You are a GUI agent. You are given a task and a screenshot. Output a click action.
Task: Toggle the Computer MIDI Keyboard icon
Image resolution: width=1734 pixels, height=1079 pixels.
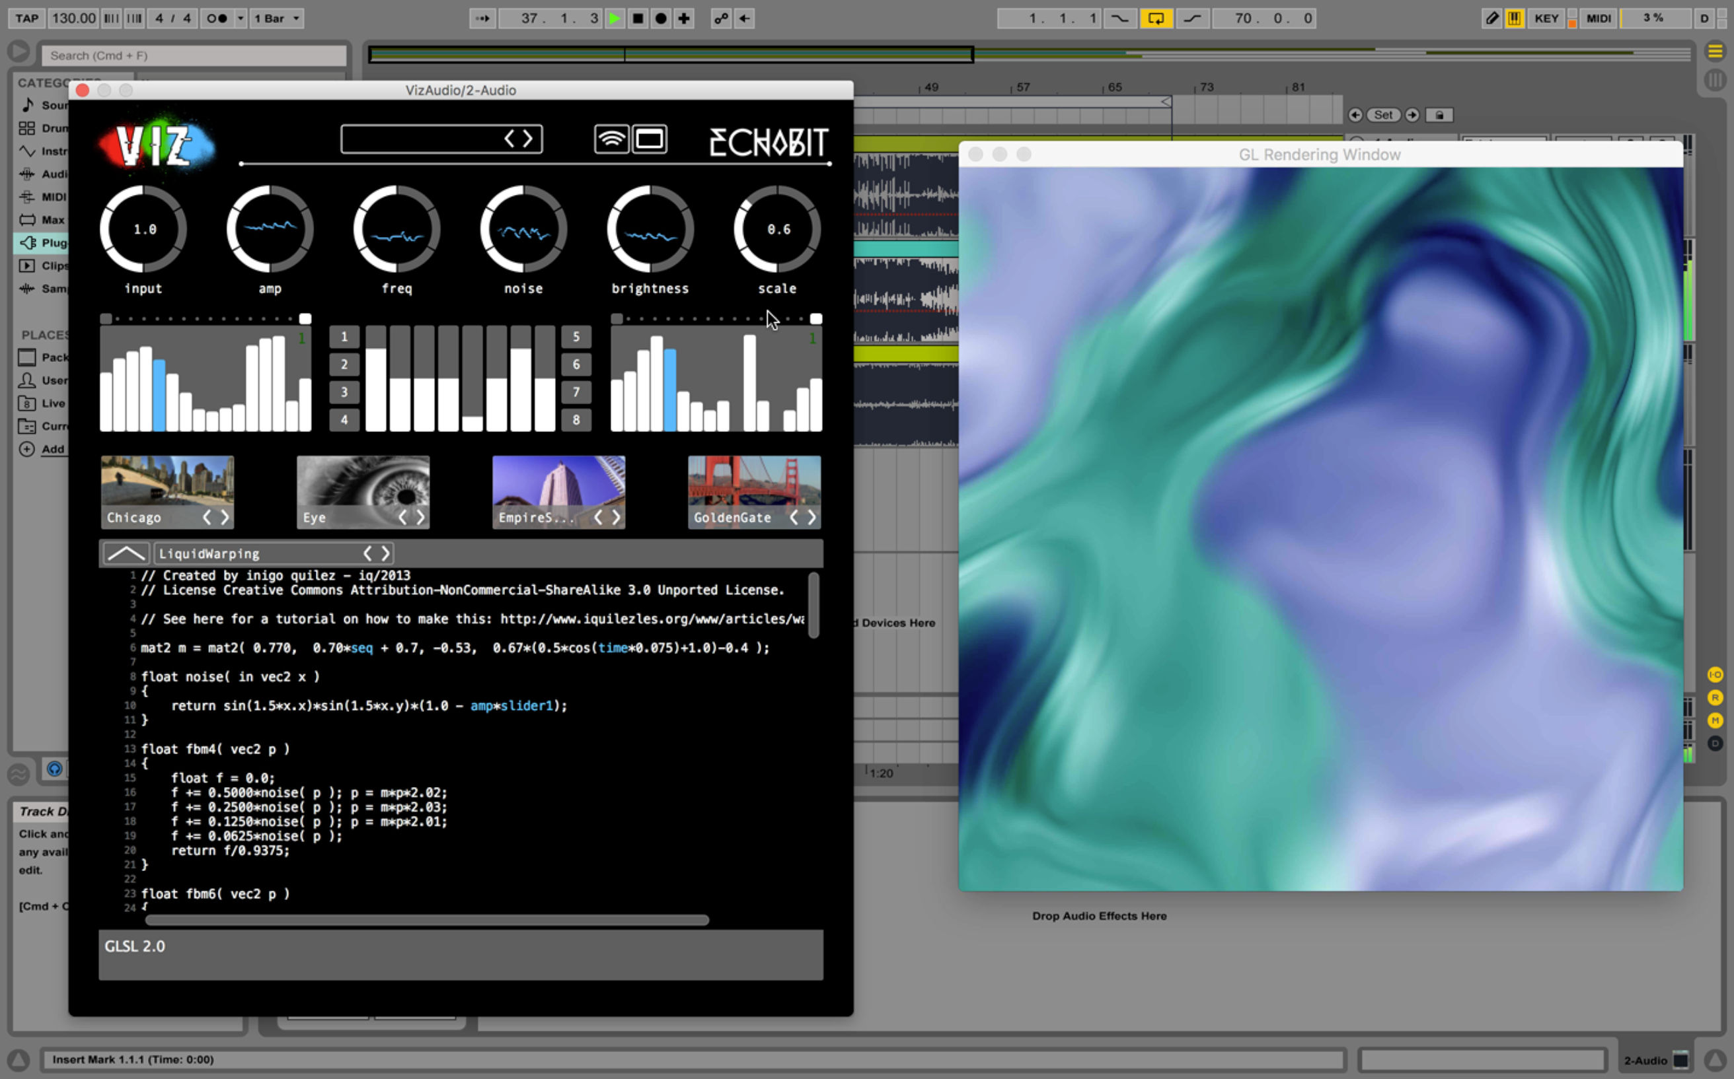tap(1514, 18)
